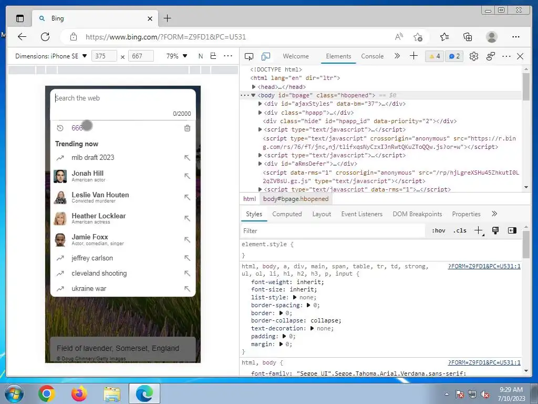Open the DOM Breakpoints tab
The width and height of the screenshot is (538, 404).
[417, 214]
